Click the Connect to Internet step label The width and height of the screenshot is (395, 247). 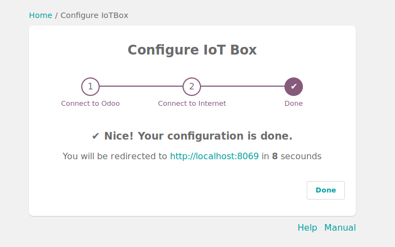pos(192,103)
